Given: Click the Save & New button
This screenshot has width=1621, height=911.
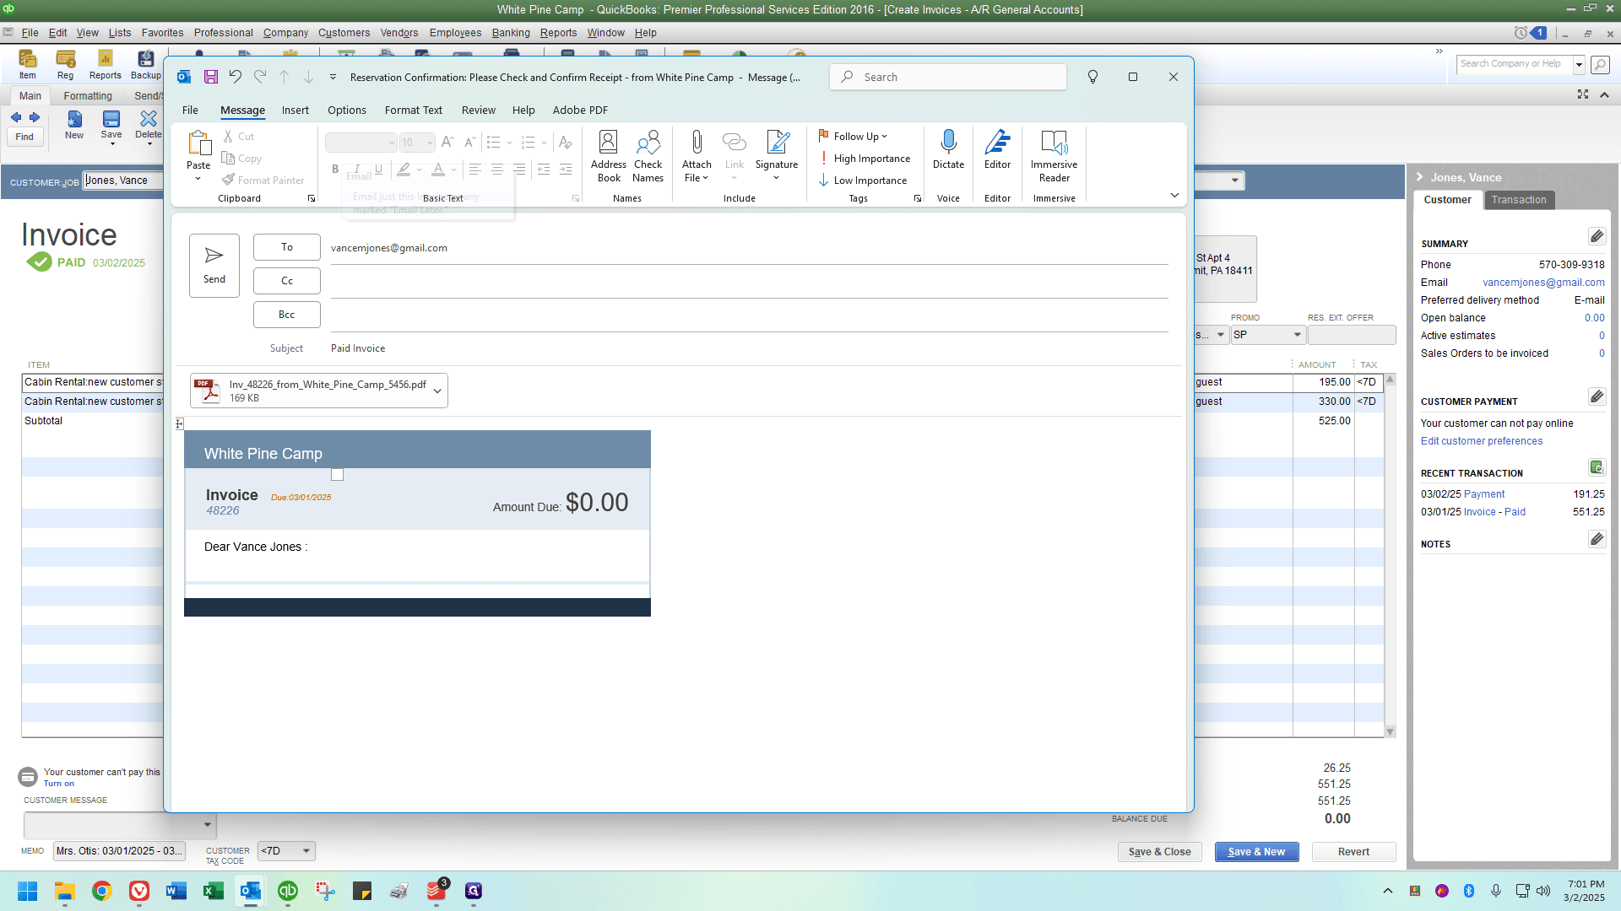Looking at the screenshot, I should coord(1256,852).
